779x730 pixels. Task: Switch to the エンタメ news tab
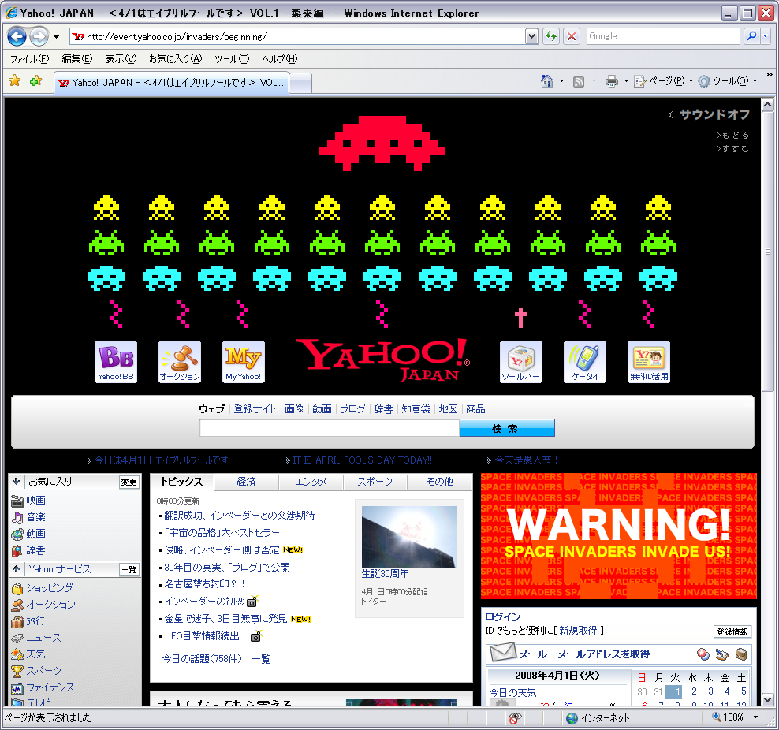click(311, 482)
